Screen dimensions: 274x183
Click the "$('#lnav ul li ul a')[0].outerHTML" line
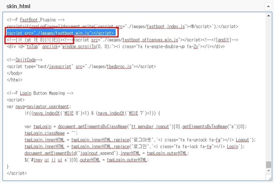[x=87, y=160]
